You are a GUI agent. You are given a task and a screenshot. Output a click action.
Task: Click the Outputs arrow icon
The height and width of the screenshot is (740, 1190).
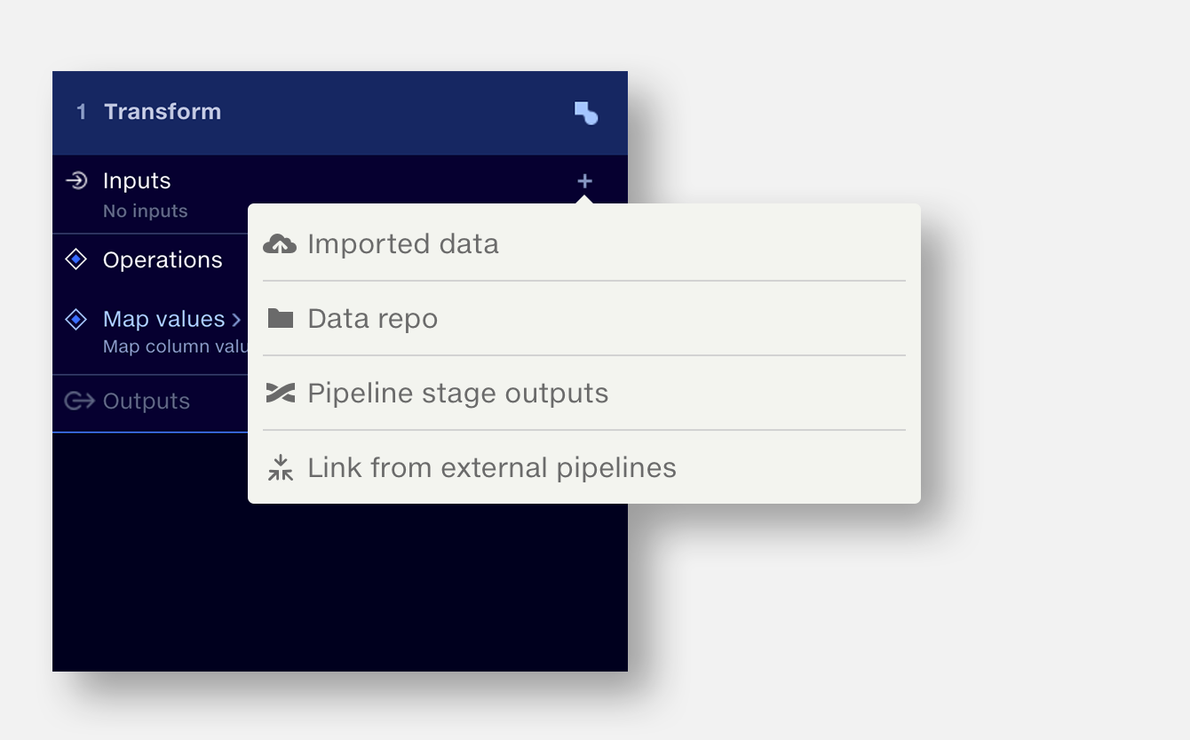coord(79,402)
